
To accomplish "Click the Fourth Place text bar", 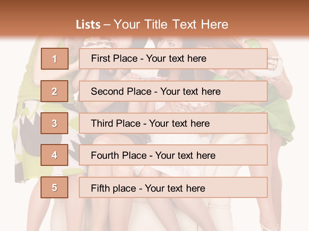I will (173, 155).
